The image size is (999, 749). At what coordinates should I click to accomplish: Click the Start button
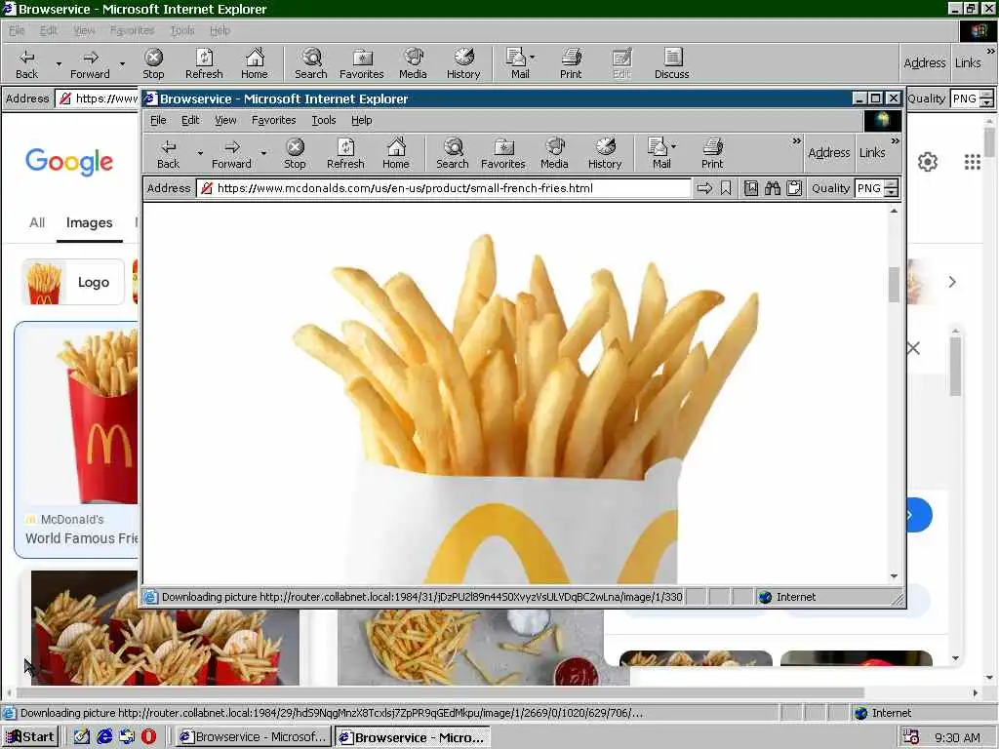coord(30,737)
